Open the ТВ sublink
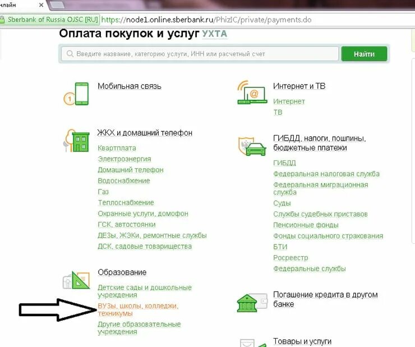 [x=278, y=112]
